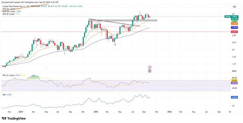Click the US flag economic event icon

pos(149,71)
